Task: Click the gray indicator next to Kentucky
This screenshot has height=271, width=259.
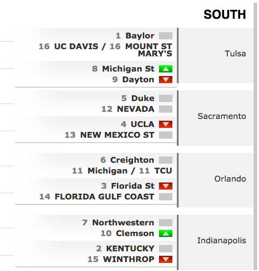Action: (166, 249)
